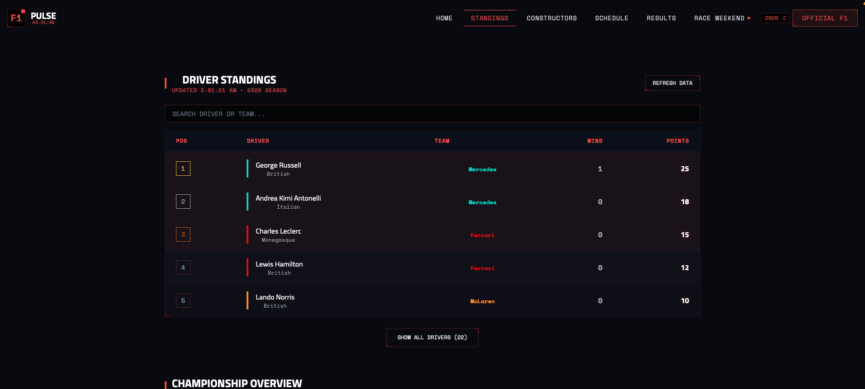Click Hamilton's 12 points value
This screenshot has width=865, height=389.
(x=685, y=267)
